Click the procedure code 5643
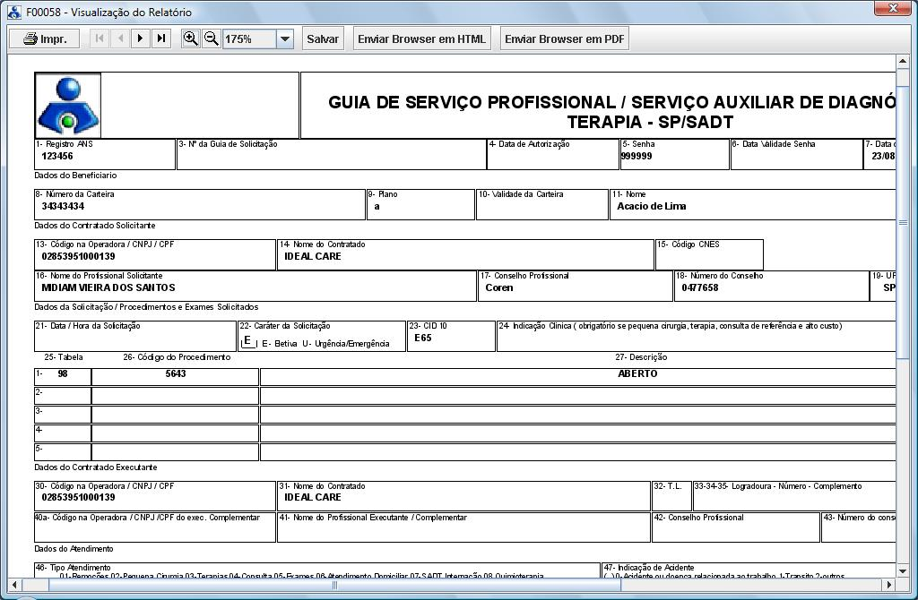The width and height of the screenshot is (918, 600). tap(176, 373)
